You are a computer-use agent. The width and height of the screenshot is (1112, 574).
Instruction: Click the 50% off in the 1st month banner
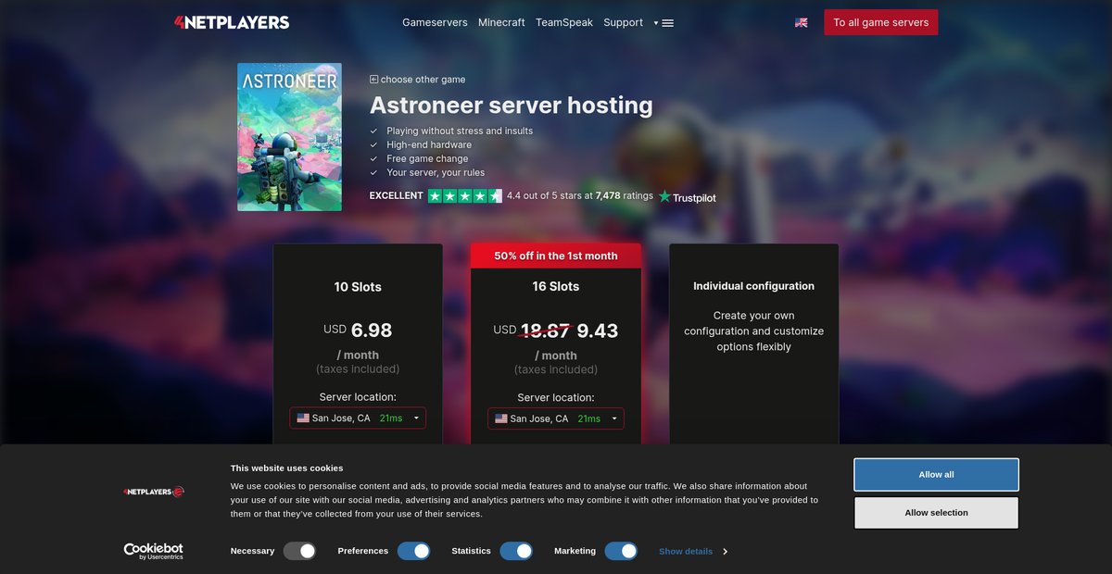[x=556, y=256]
